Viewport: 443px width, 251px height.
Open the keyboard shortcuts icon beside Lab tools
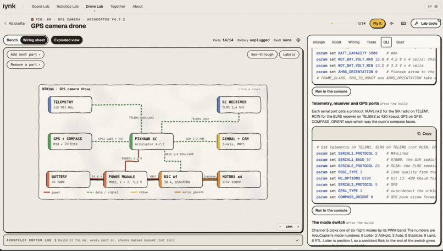pyautogui.click(x=403, y=24)
